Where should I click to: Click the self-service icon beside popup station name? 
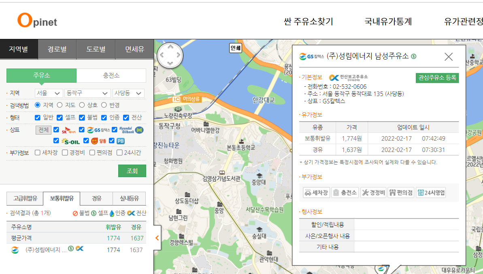(x=414, y=56)
